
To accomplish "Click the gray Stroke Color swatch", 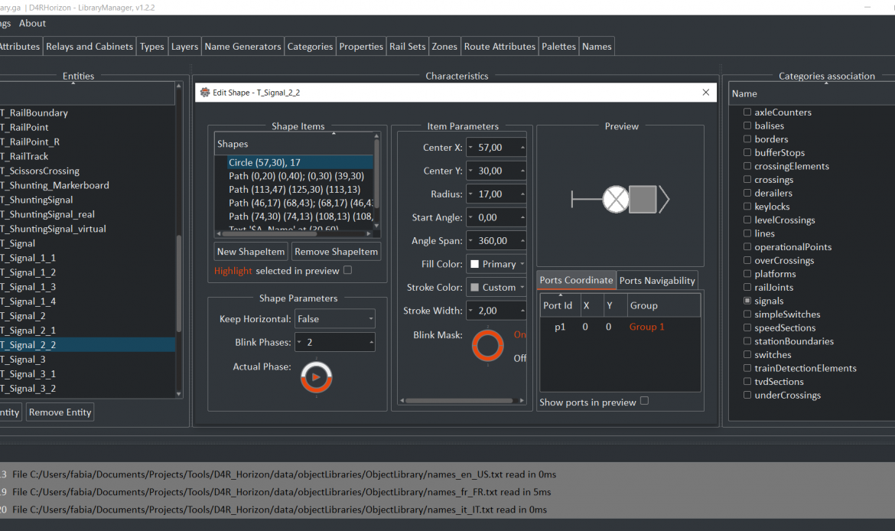I will 474,288.
